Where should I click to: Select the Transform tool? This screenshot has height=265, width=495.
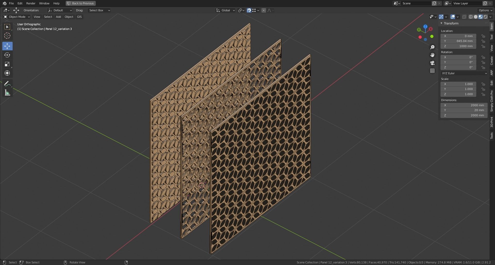coord(7,73)
